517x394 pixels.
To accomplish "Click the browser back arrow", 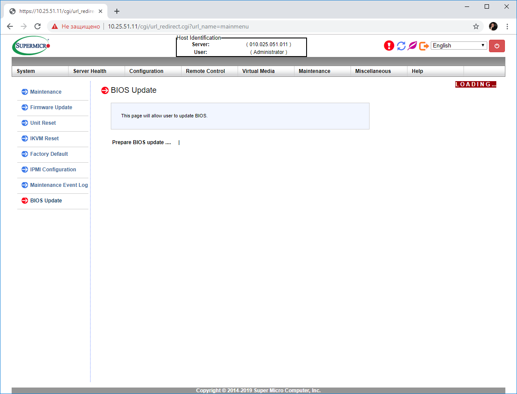I will [x=10, y=26].
